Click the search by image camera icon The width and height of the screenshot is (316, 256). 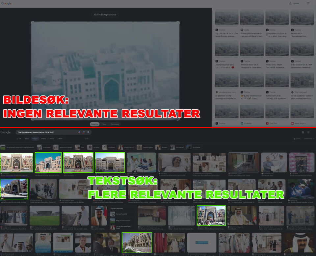tap(84, 132)
